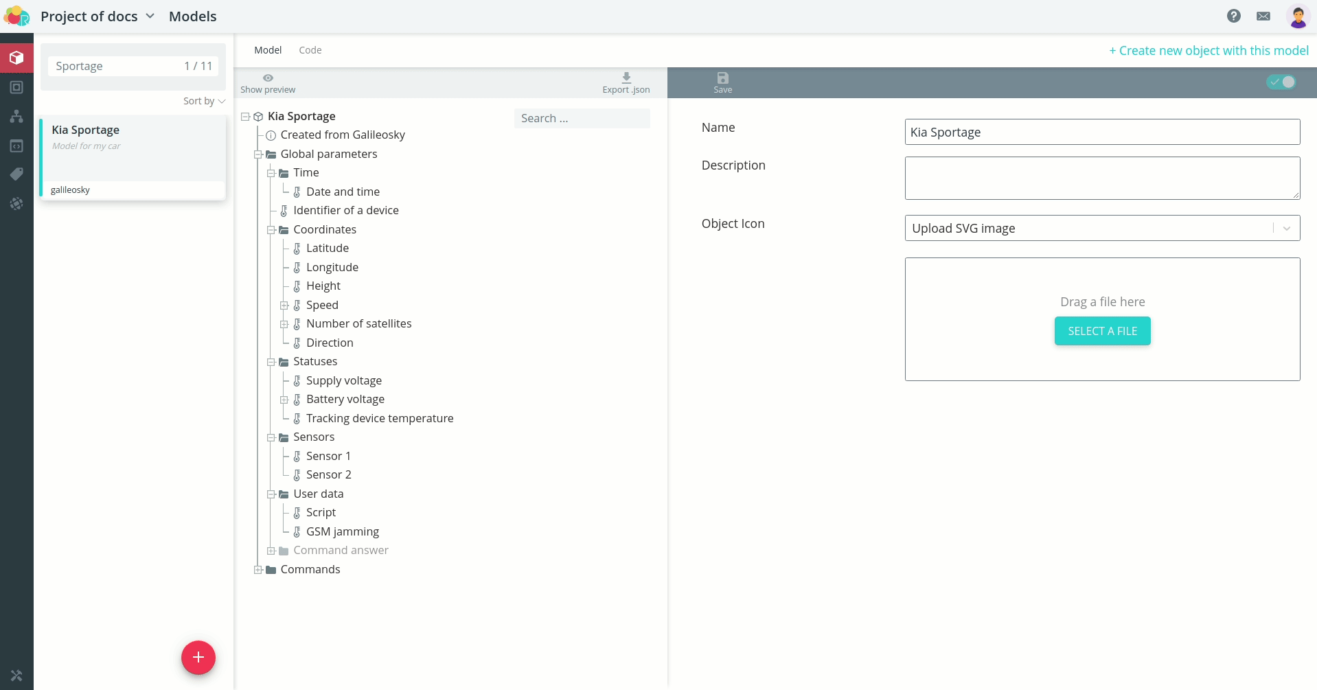Switch to the Code tab

310,50
